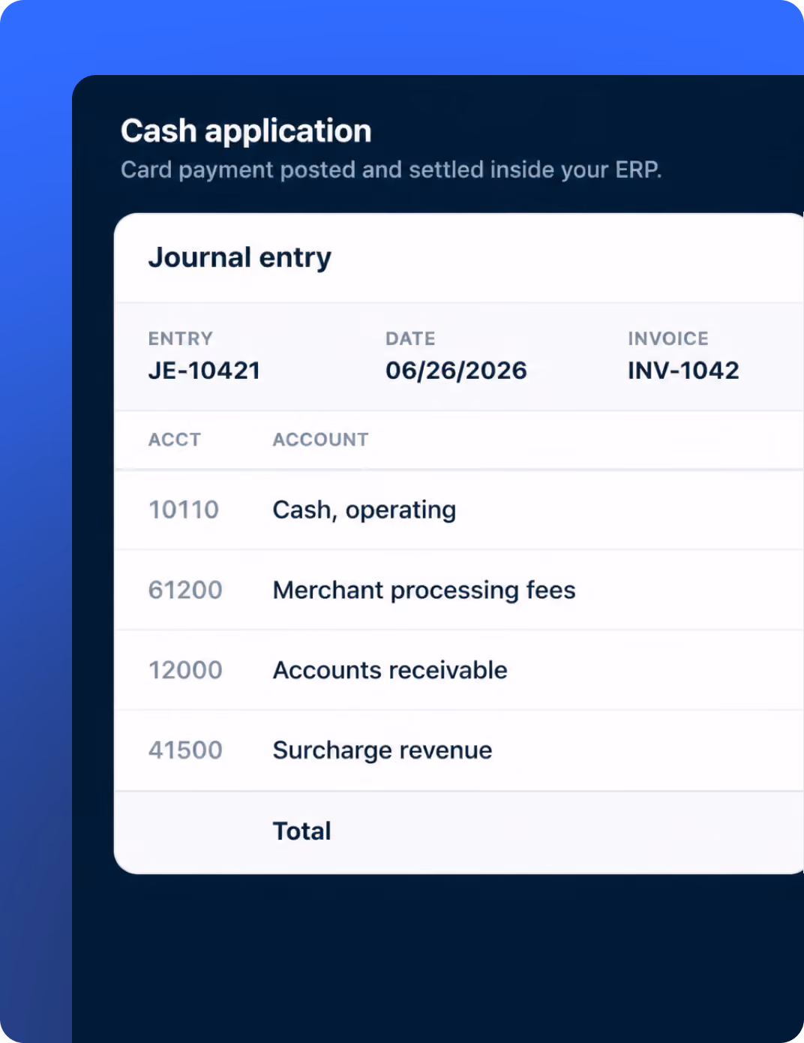Click account number 41500

coord(185,750)
